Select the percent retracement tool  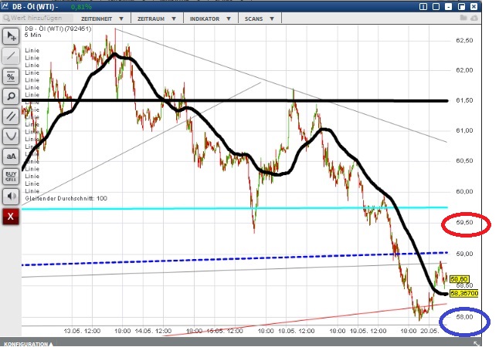[x=11, y=76]
